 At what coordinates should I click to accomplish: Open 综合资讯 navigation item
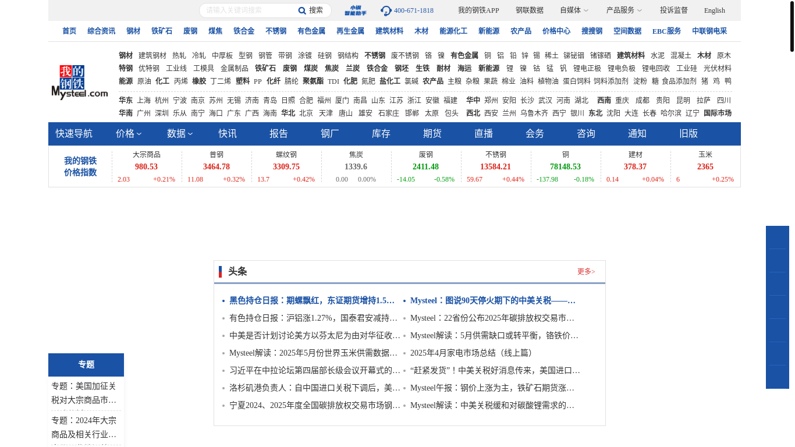(101, 31)
